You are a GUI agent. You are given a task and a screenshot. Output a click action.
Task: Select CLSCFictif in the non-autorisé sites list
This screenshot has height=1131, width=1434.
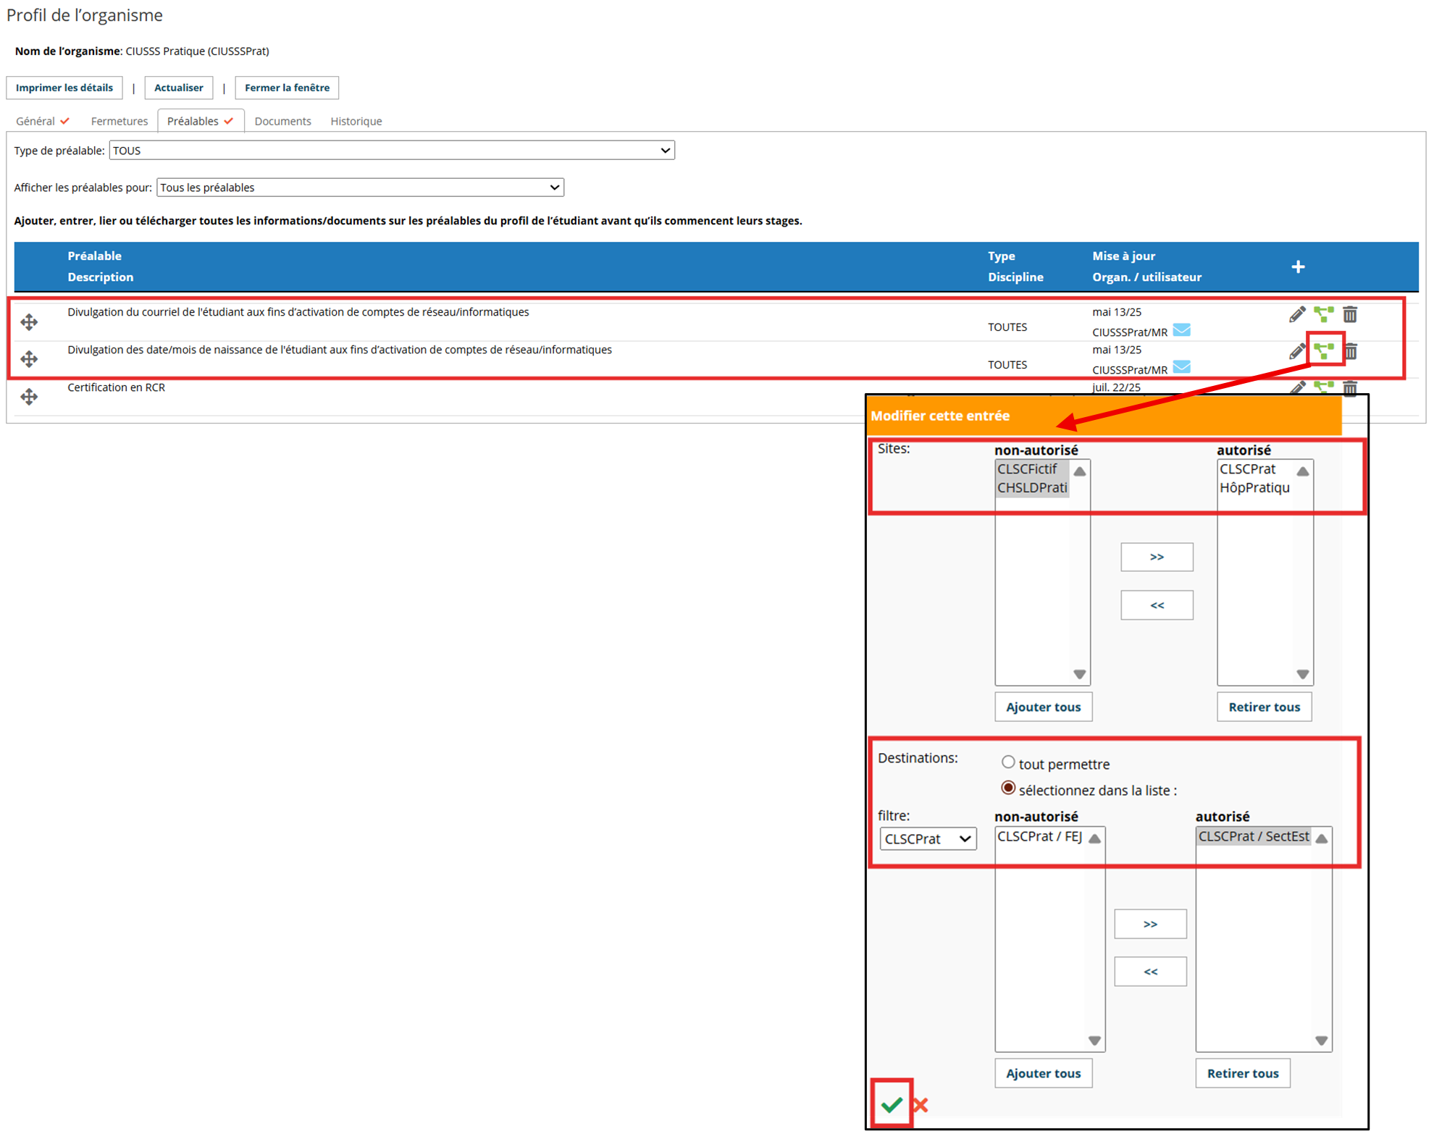1028,469
